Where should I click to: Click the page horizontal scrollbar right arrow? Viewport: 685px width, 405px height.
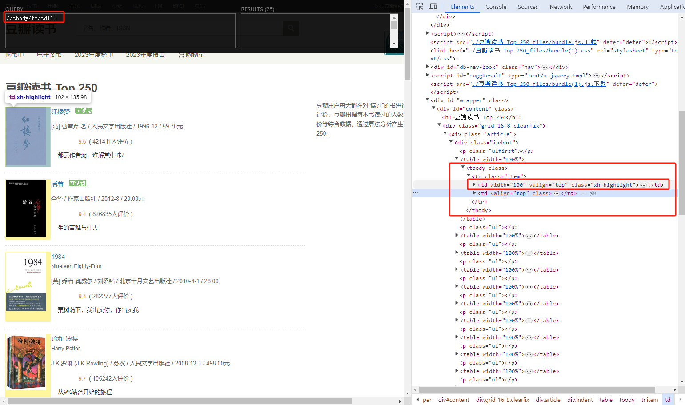400,401
